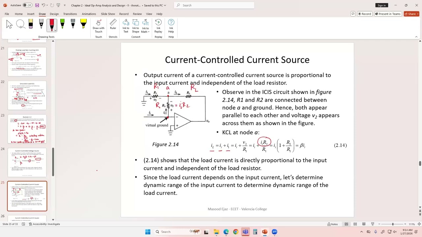Click the zoom out minus button

point(379,224)
